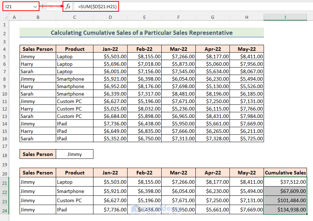Click the 'Product' header in row 4
313x221 pixels.
click(75, 49)
